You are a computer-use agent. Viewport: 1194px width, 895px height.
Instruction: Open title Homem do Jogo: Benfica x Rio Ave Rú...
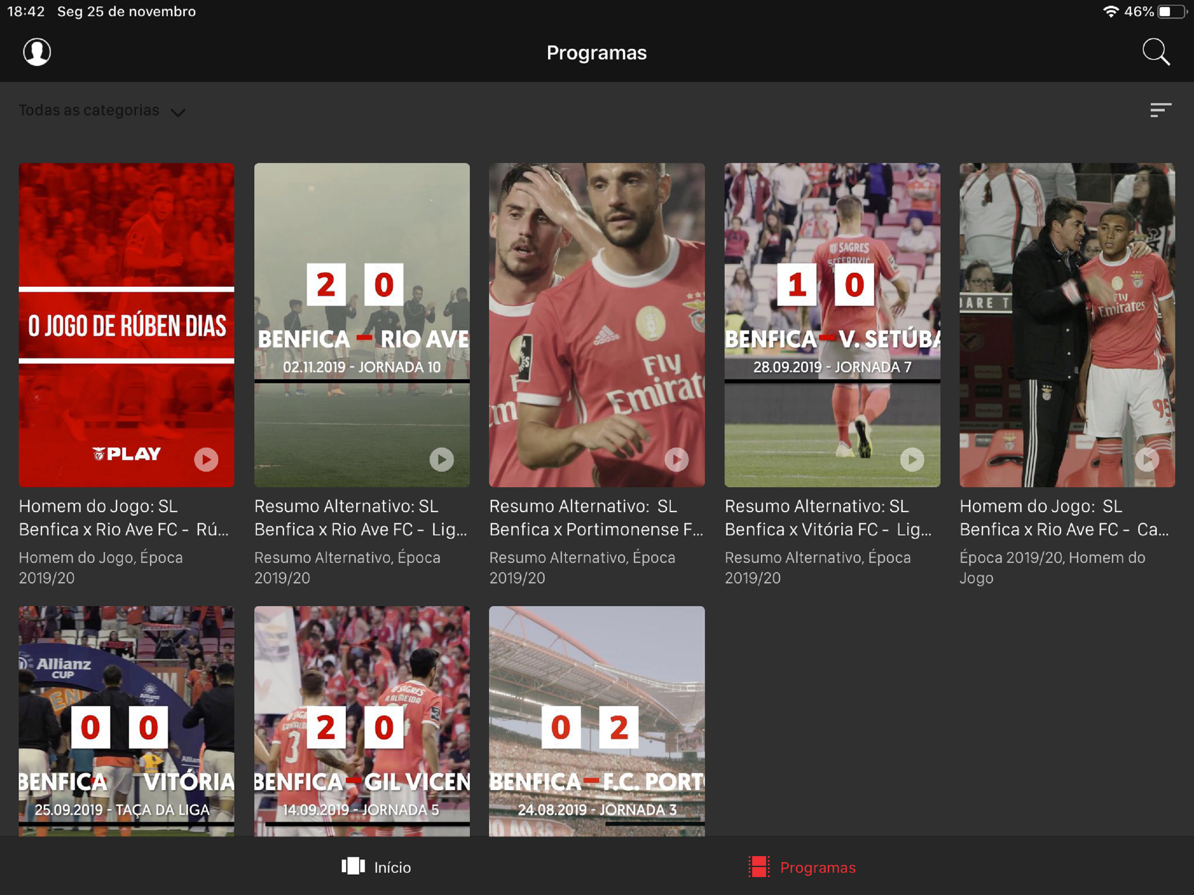pyautogui.click(x=124, y=518)
